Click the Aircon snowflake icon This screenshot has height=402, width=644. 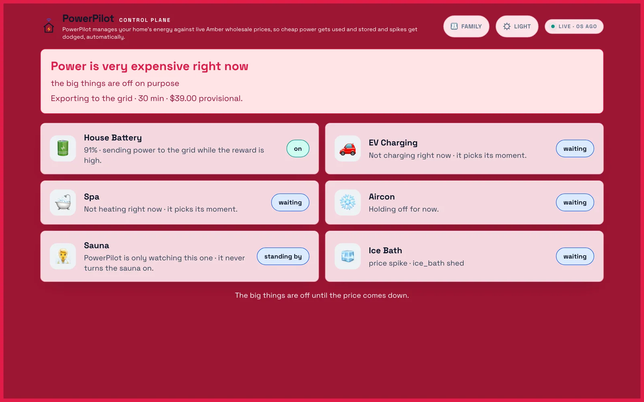pos(348,202)
